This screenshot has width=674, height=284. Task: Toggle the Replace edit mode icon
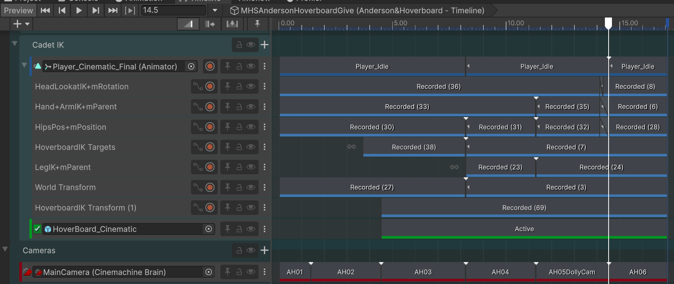[232, 24]
